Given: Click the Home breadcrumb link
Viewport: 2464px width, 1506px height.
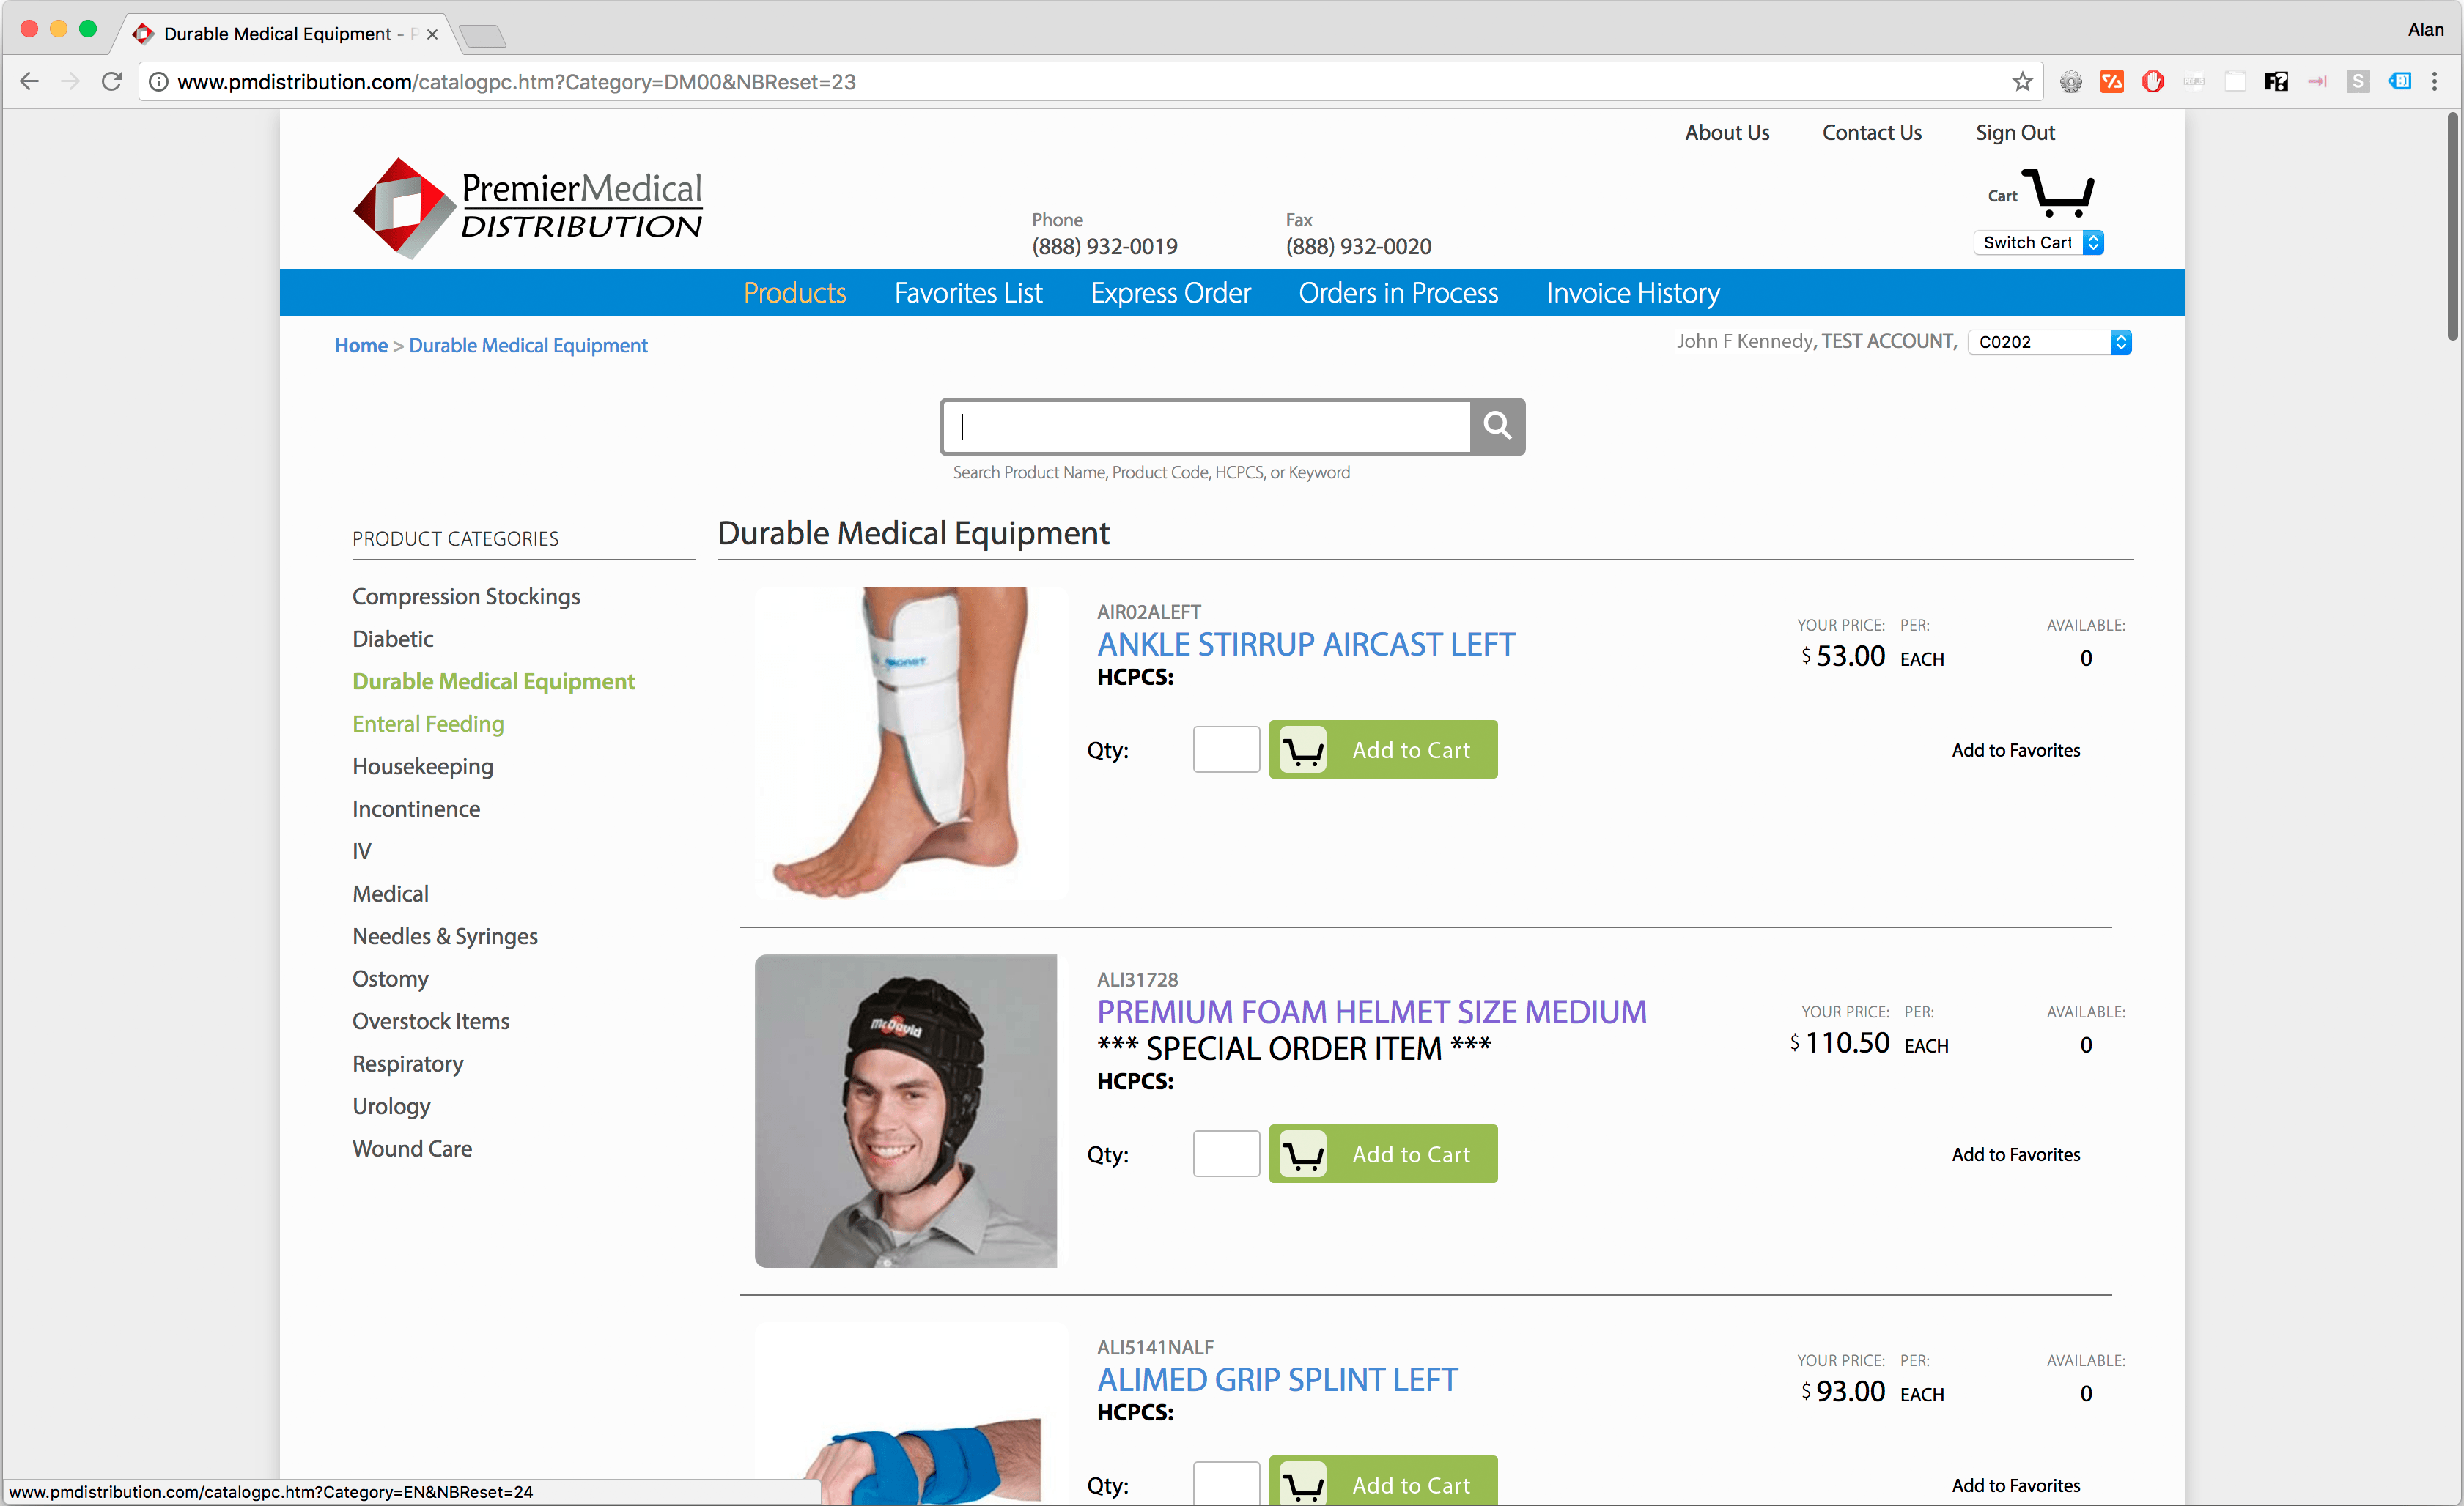Looking at the screenshot, I should point(361,346).
